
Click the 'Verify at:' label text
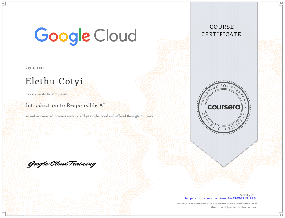247,195
